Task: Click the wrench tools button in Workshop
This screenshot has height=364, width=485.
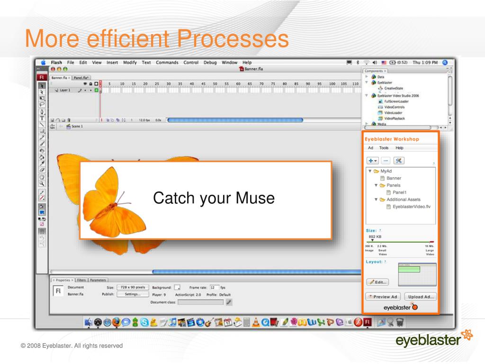Action: tap(399, 161)
